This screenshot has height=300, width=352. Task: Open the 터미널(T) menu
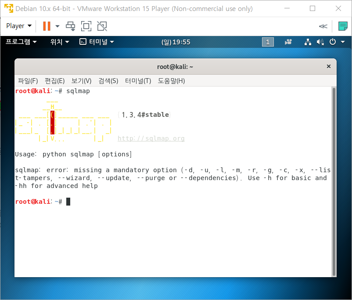(x=138, y=81)
